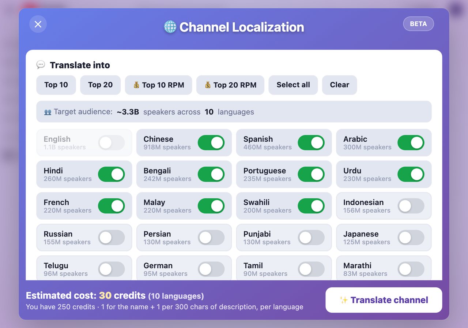Toggle the English language switch
This screenshot has width=468, height=328.
point(111,143)
